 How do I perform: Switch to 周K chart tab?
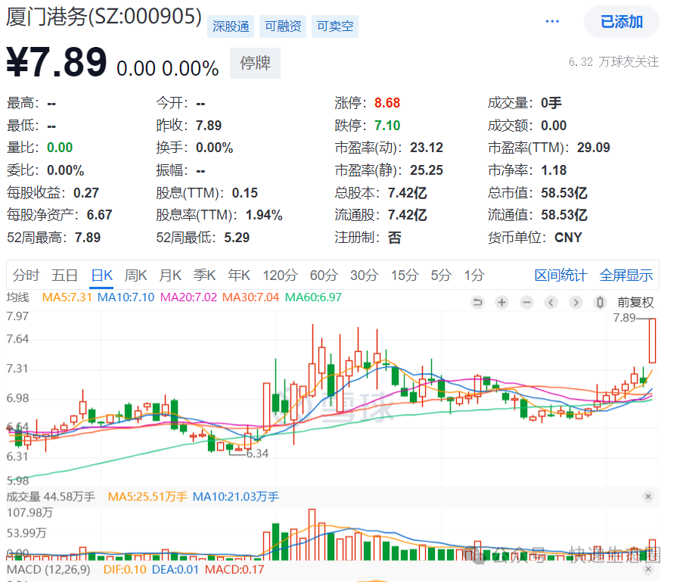pyautogui.click(x=136, y=275)
